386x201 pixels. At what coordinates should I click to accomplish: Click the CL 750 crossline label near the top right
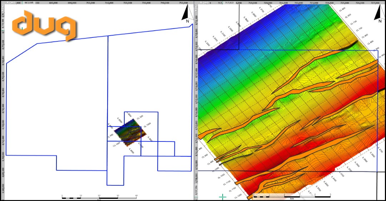pos(359,29)
